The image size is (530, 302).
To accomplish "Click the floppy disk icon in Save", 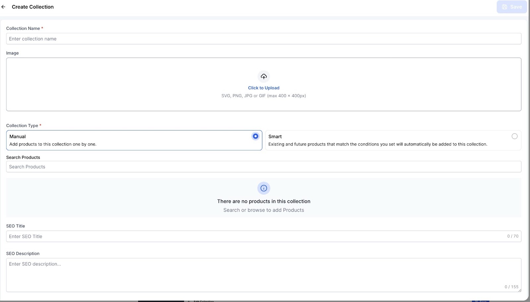I will [504, 7].
